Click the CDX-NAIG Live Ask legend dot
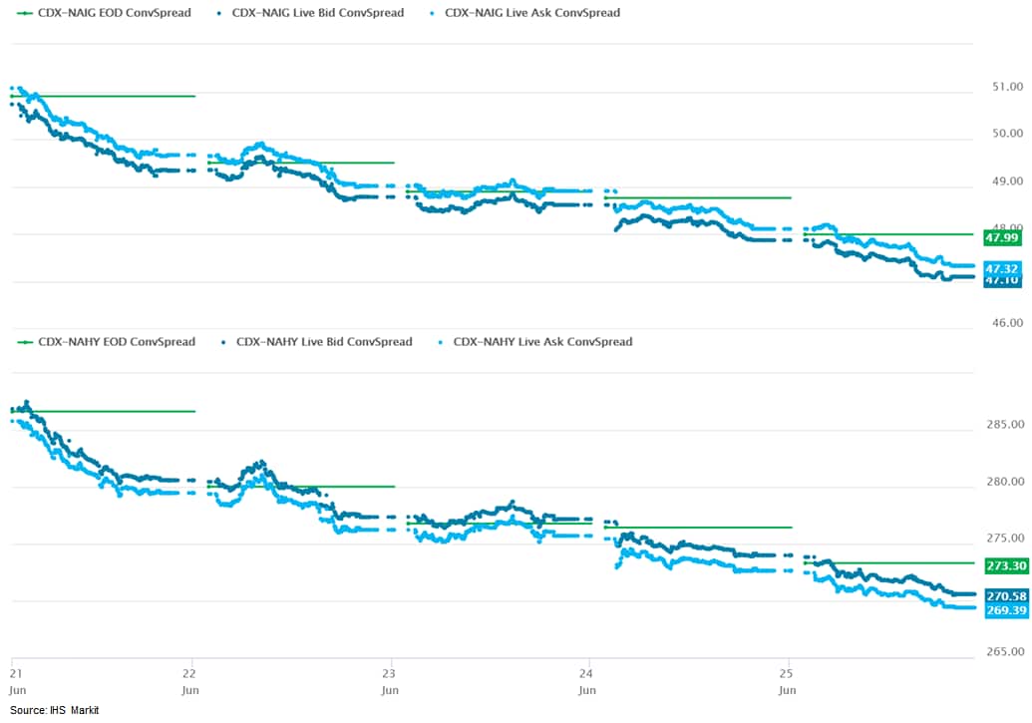 click(432, 13)
